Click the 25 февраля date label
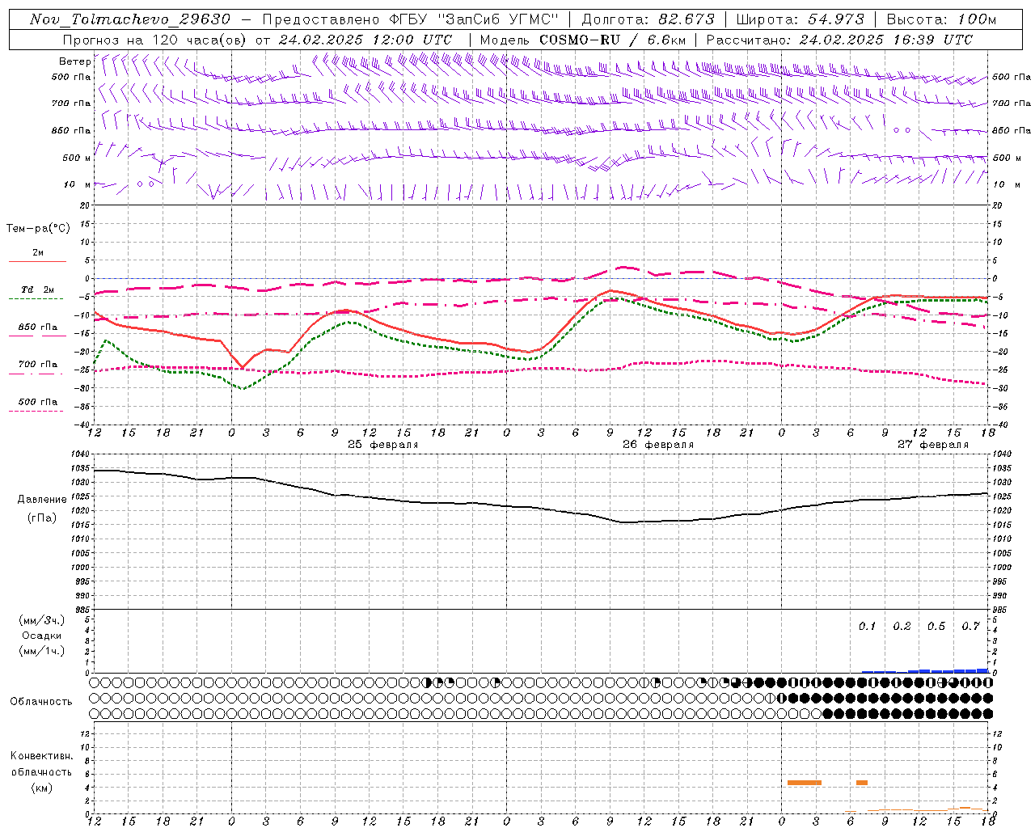 click(x=383, y=445)
